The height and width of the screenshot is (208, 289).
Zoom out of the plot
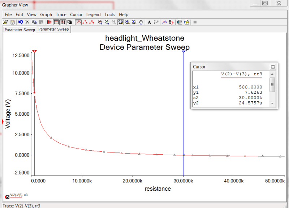107,22
